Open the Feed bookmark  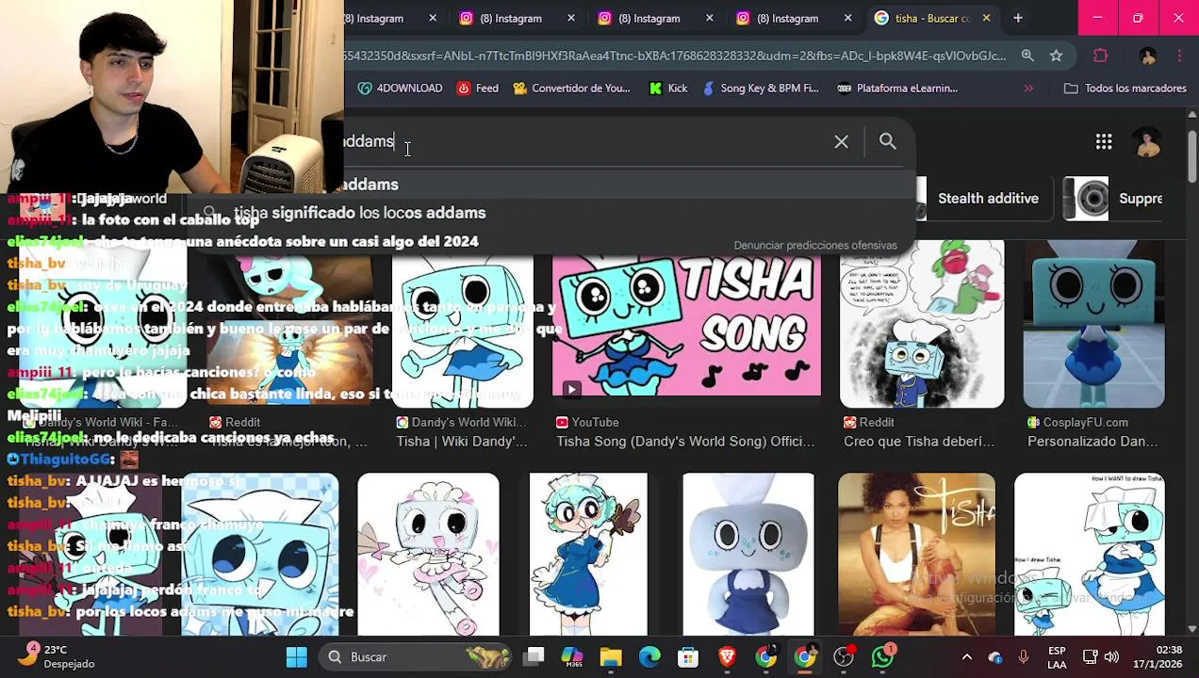tap(478, 88)
